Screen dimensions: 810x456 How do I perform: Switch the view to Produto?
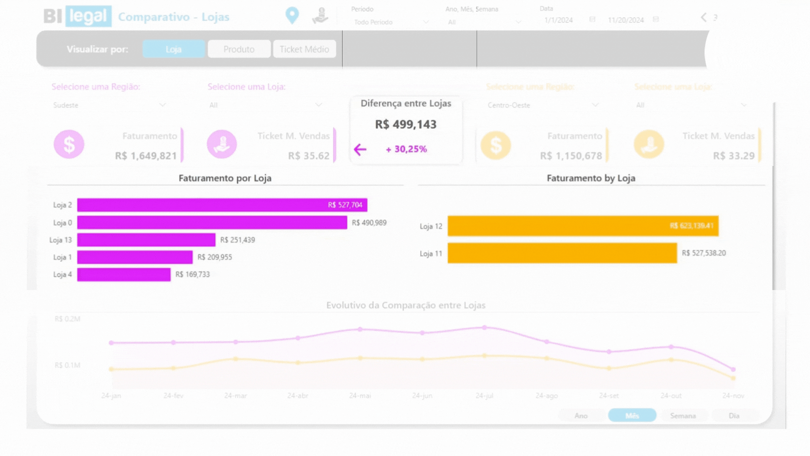(x=239, y=49)
